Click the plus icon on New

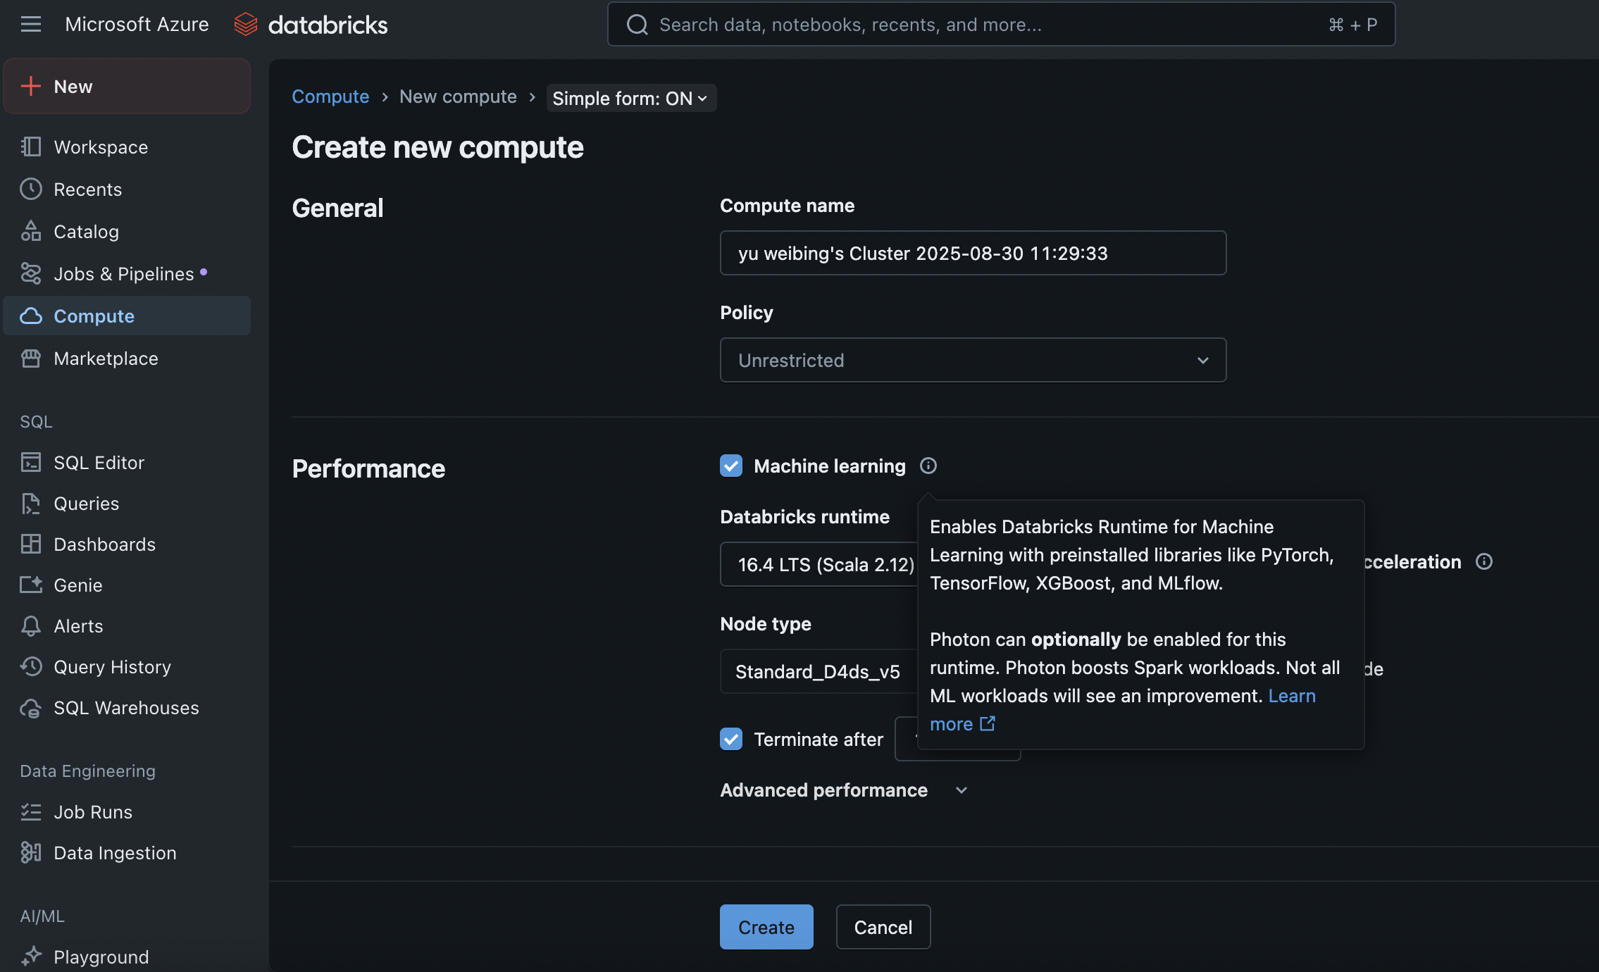[31, 86]
